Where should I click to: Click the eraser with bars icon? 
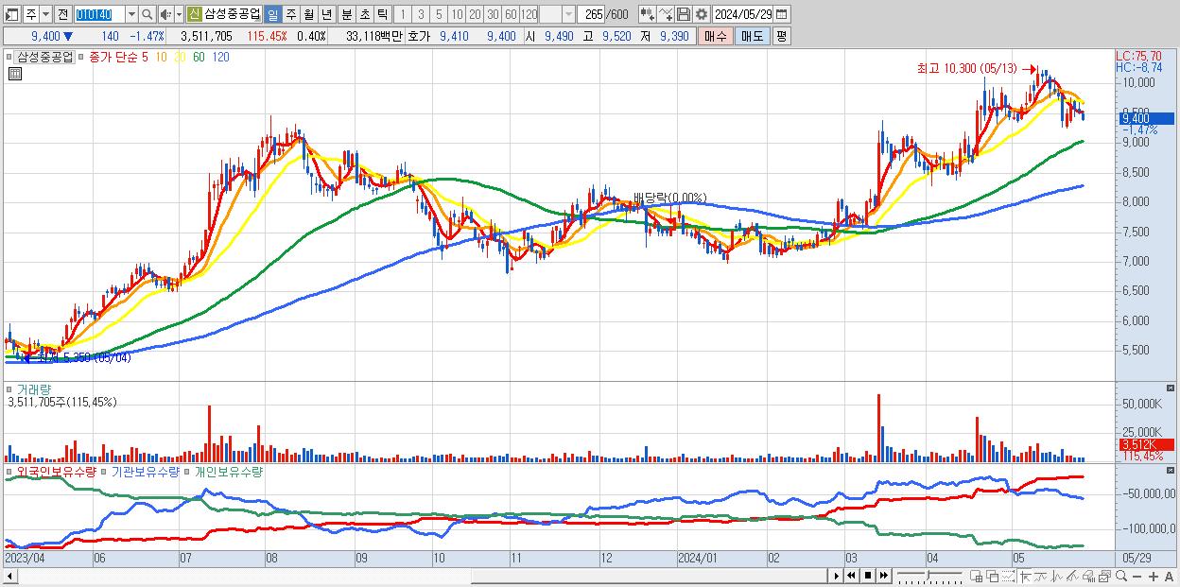coord(1088,576)
